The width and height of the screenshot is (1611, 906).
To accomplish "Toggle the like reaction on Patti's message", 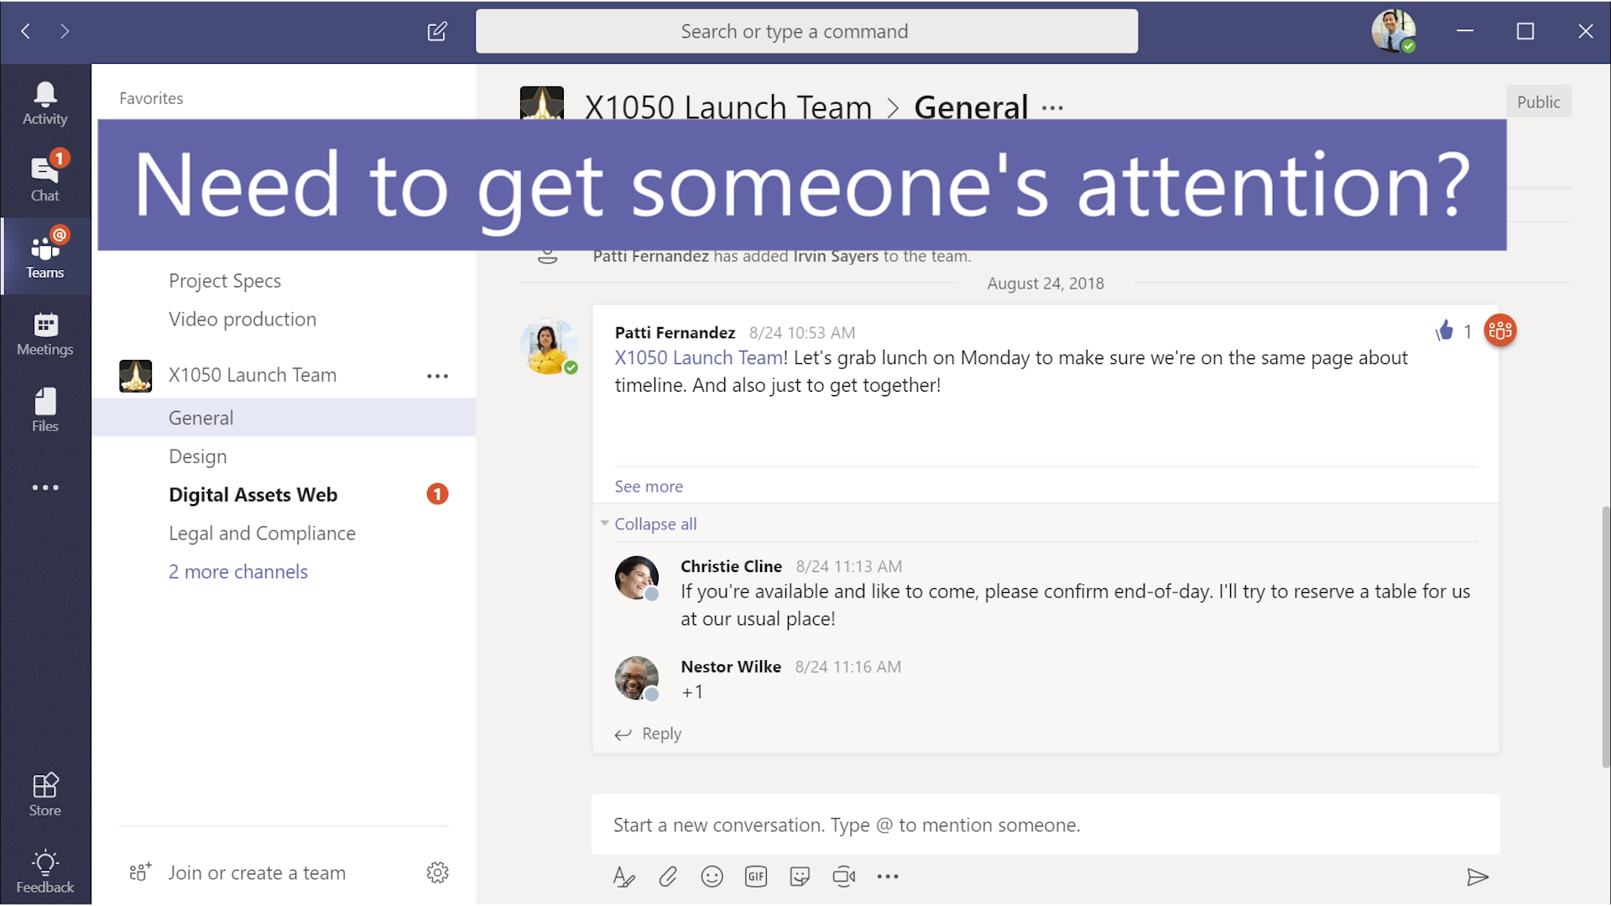I will [1443, 330].
